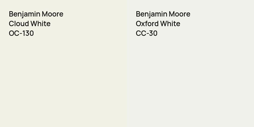Click "Benjamin" in the Cloud White brand line
Viewport: 254px width, 127px height.
(x=25, y=14)
